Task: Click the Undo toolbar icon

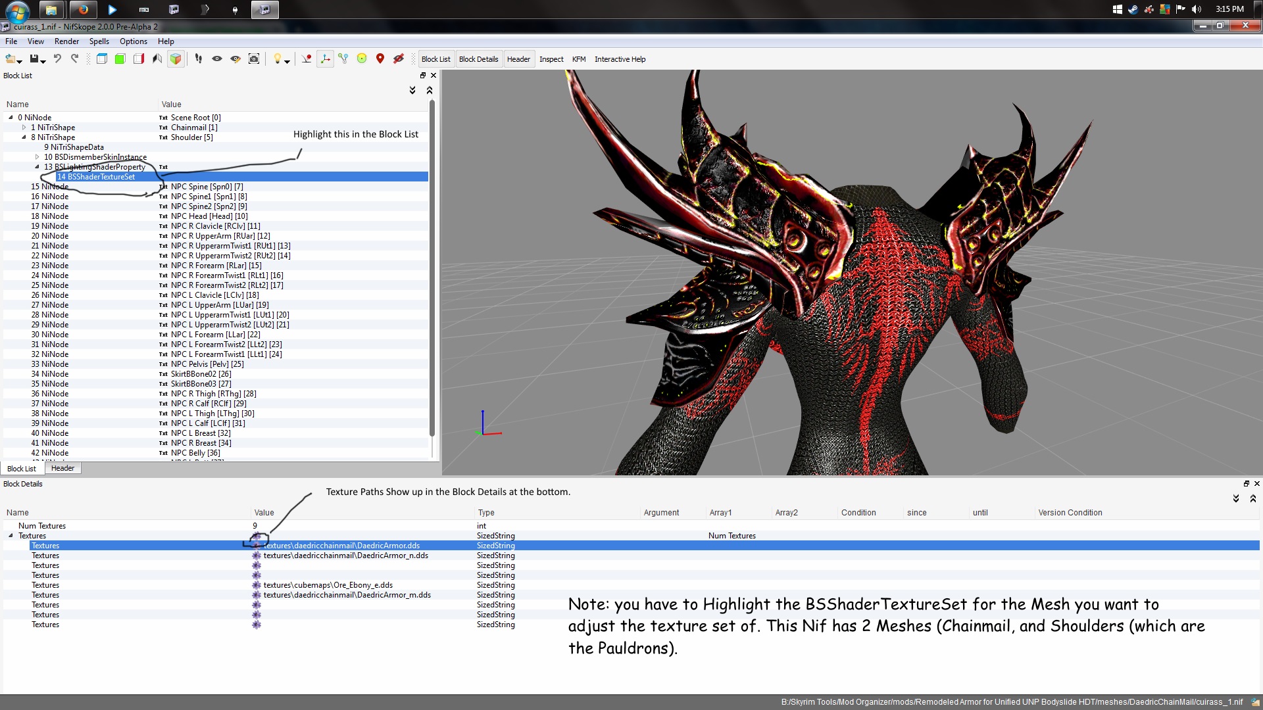Action: [x=57, y=59]
